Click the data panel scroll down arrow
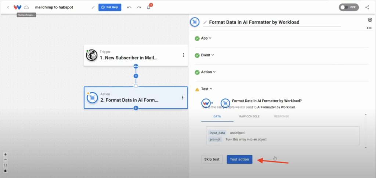Viewport: 376px width, 178px height. [x=365, y=148]
